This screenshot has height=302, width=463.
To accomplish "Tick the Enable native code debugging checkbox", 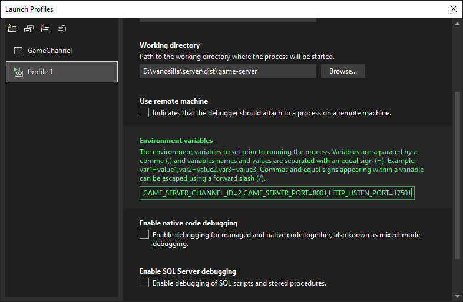I will [x=144, y=234].
